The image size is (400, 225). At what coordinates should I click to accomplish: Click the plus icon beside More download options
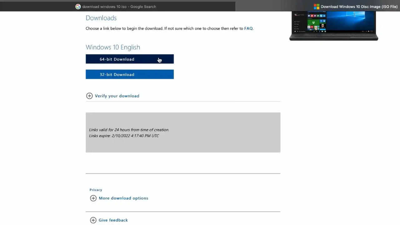click(x=93, y=198)
